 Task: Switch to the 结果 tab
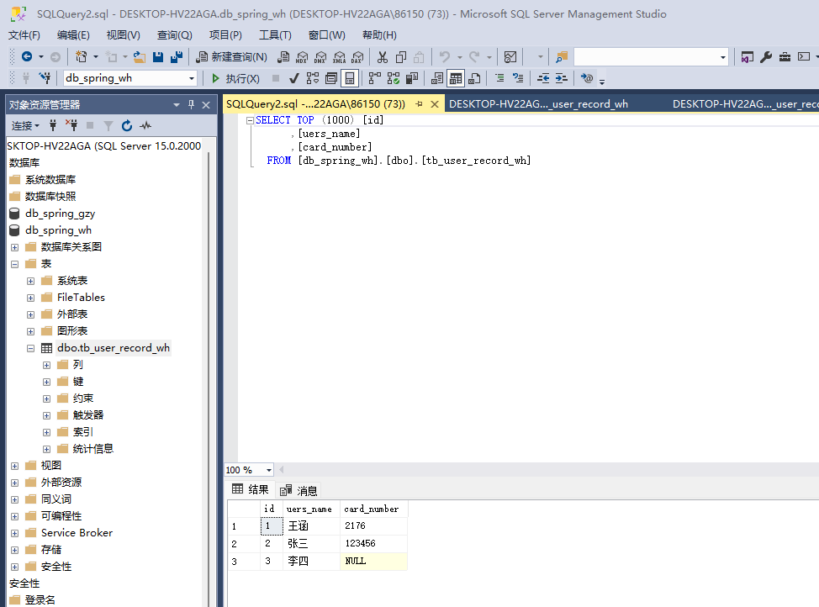(251, 489)
